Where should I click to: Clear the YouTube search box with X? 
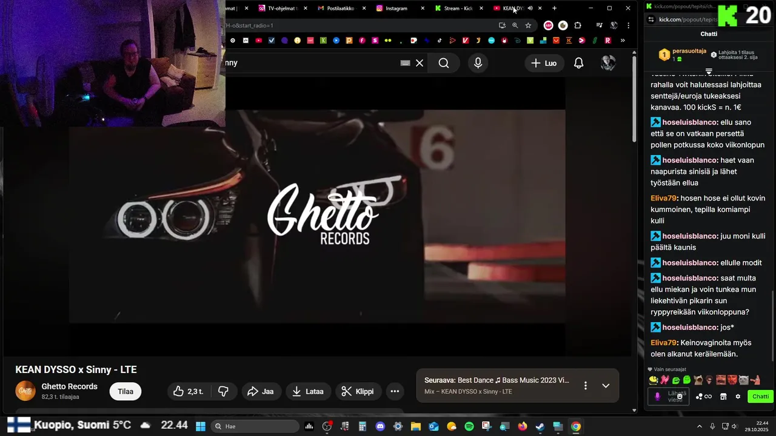(419, 63)
